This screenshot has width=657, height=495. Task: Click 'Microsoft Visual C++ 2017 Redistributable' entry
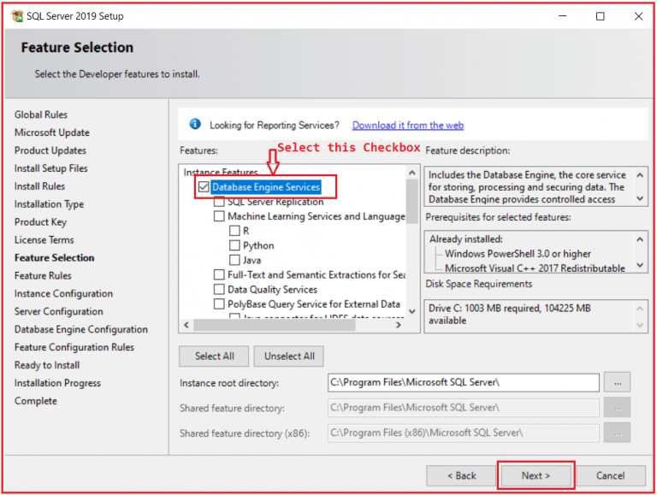coord(535,268)
